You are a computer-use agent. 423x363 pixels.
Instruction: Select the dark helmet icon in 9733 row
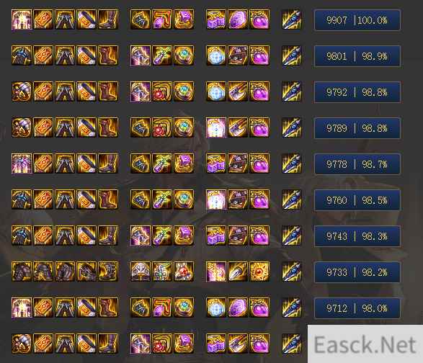pyautogui.click(x=43, y=272)
